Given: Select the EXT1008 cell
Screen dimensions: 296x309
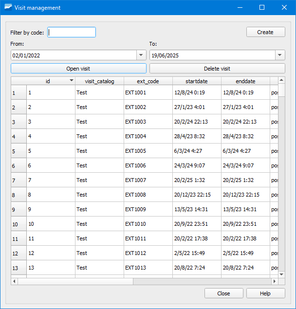Looking at the screenshot, I should 148,195.
